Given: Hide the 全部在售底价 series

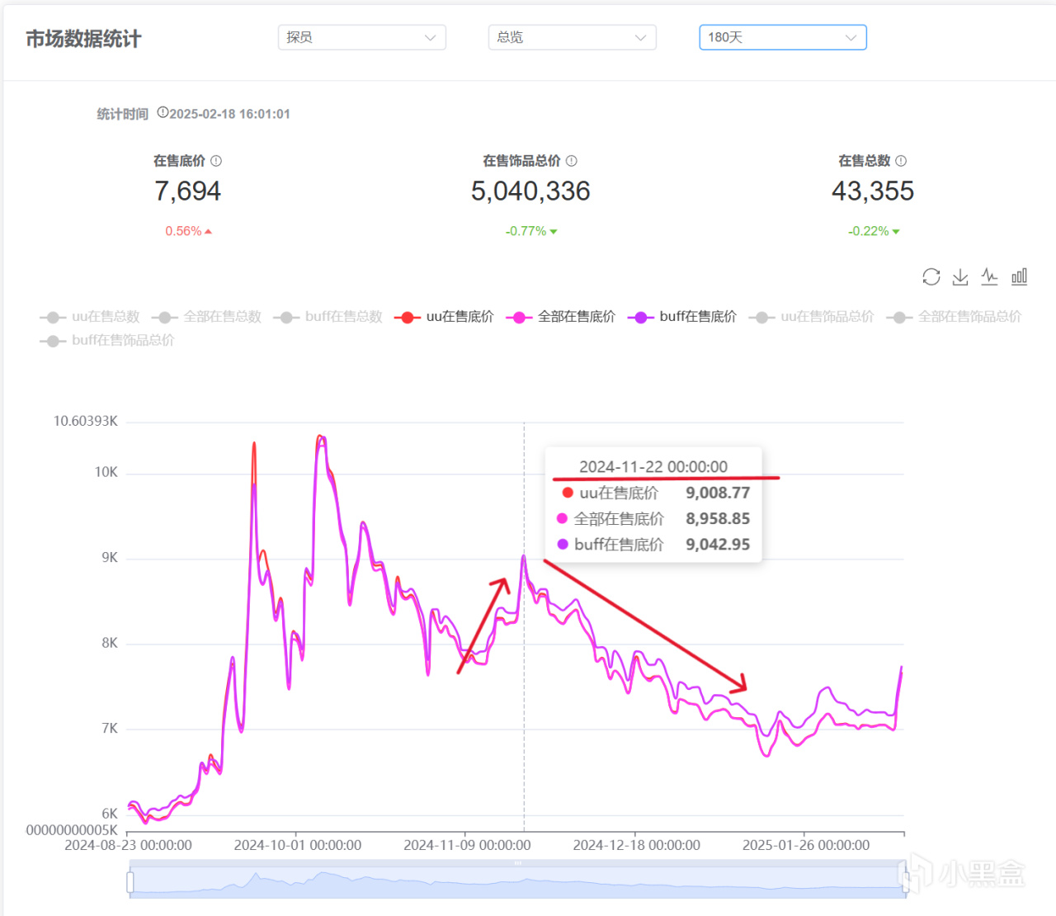Looking at the screenshot, I should coord(561,317).
